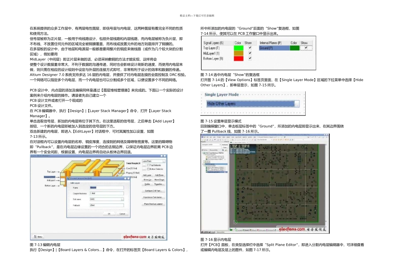394x278 pixels.
Task: Click the Copper thickness field
Action: (x=107, y=193)
